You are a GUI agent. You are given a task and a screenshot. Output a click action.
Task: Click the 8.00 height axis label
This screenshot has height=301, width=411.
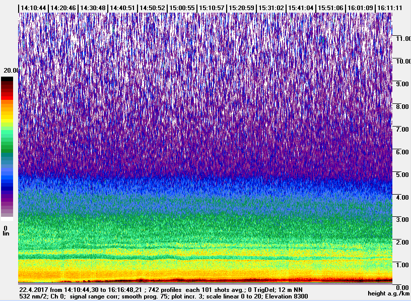click(402, 106)
